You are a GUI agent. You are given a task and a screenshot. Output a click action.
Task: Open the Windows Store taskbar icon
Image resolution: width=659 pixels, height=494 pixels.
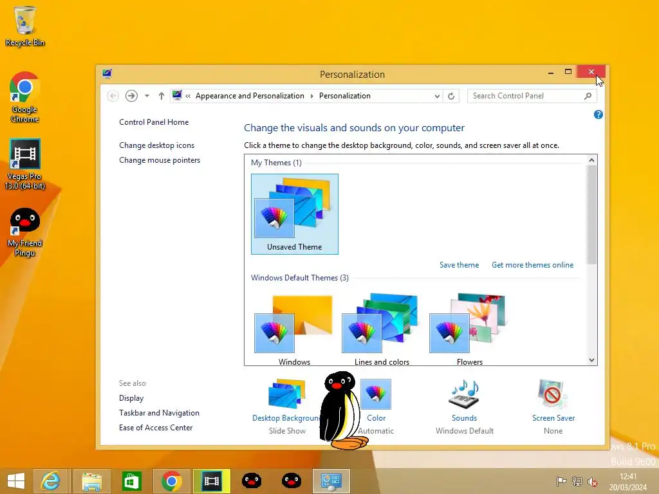click(x=131, y=481)
